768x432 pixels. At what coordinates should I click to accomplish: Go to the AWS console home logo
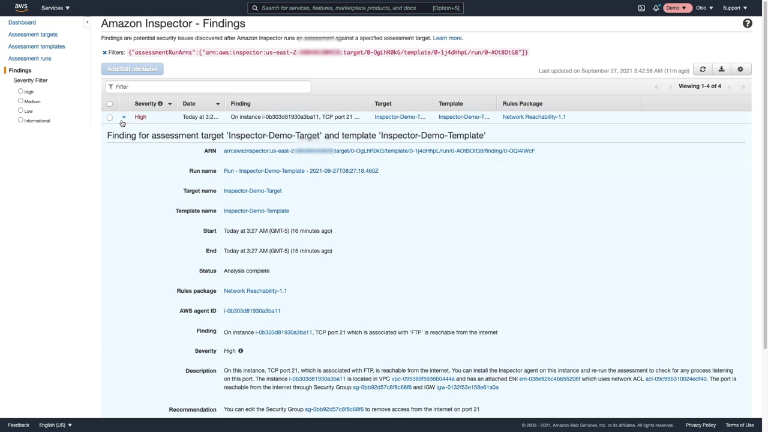[21, 8]
